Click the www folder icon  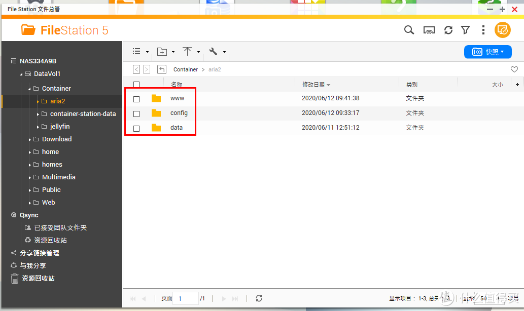coord(156,98)
